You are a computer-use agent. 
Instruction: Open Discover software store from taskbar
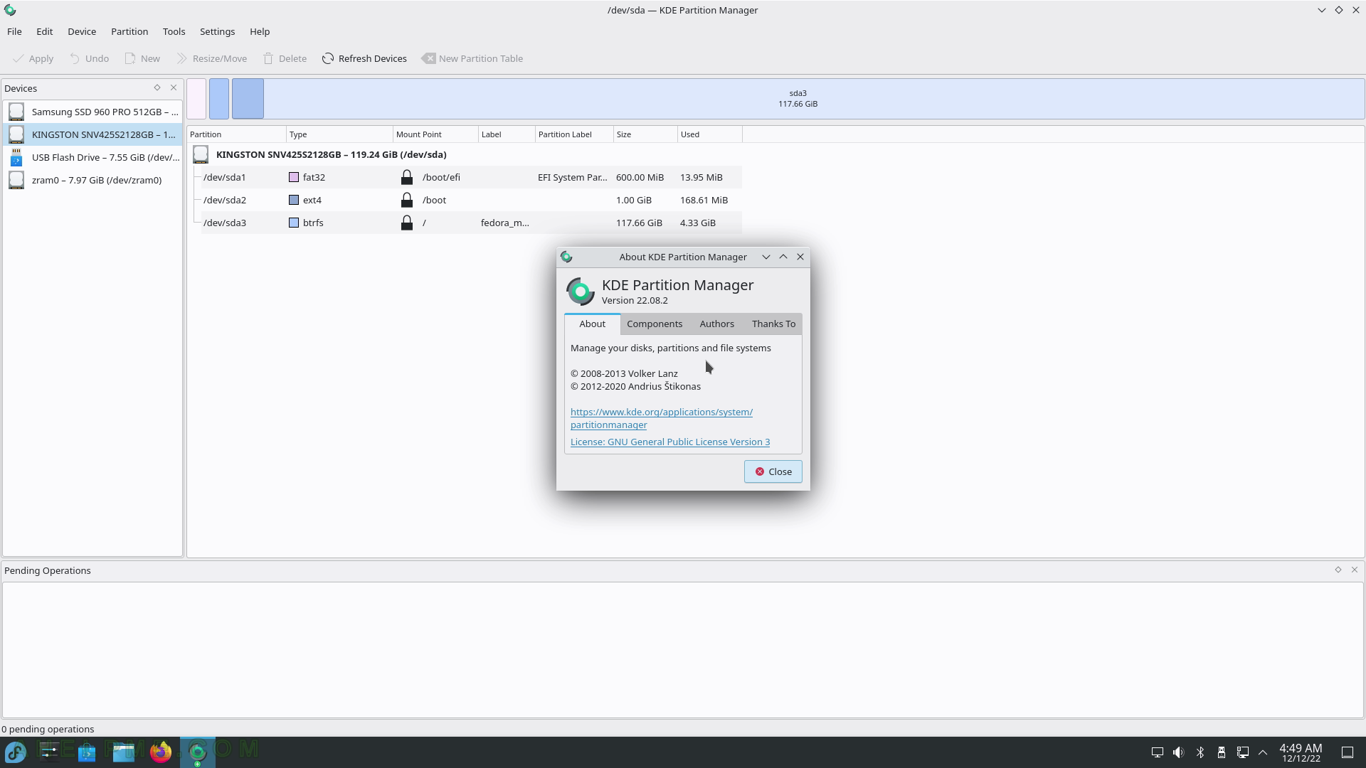pos(87,752)
